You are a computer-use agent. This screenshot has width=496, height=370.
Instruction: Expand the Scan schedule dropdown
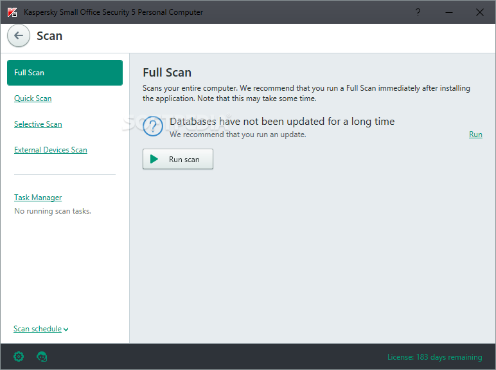pos(41,329)
